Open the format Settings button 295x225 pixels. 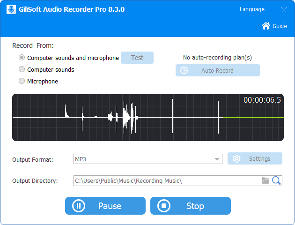255,158
